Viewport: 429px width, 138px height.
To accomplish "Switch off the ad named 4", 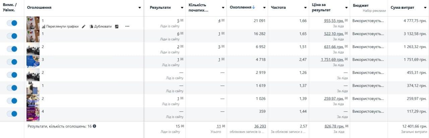I will 12,113.
